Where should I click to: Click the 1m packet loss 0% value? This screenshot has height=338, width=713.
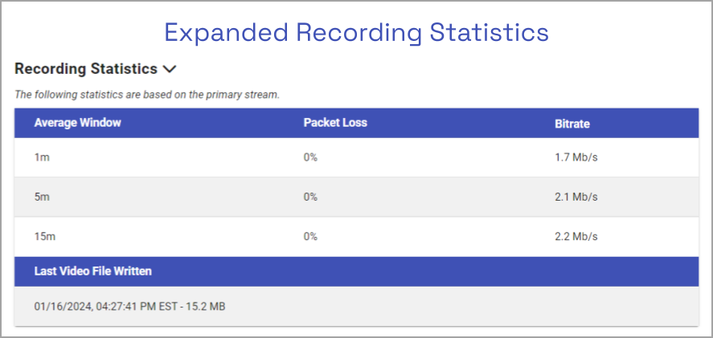(x=310, y=157)
